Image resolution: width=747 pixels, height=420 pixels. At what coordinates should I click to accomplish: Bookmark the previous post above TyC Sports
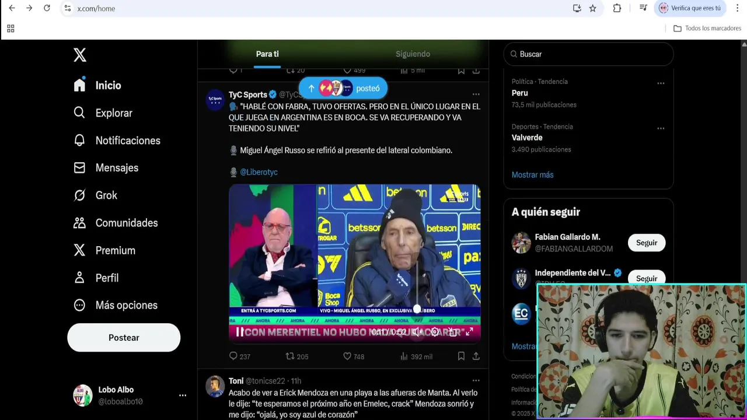point(461,71)
